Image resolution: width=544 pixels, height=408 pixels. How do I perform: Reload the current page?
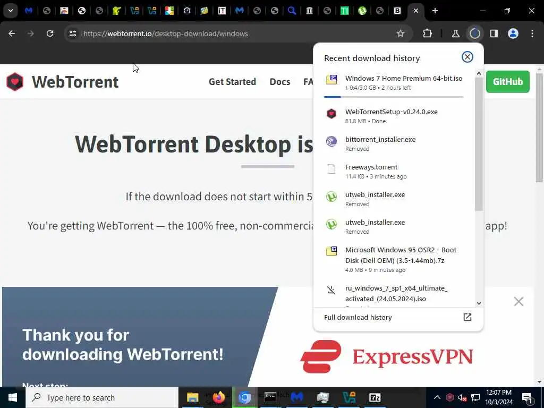[50, 33]
